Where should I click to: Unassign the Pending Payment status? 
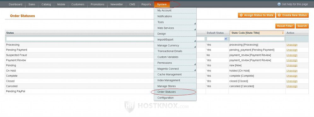(292, 50)
